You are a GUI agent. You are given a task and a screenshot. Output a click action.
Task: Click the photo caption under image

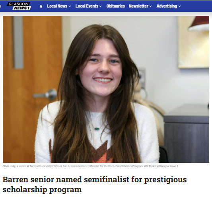pos(90,166)
